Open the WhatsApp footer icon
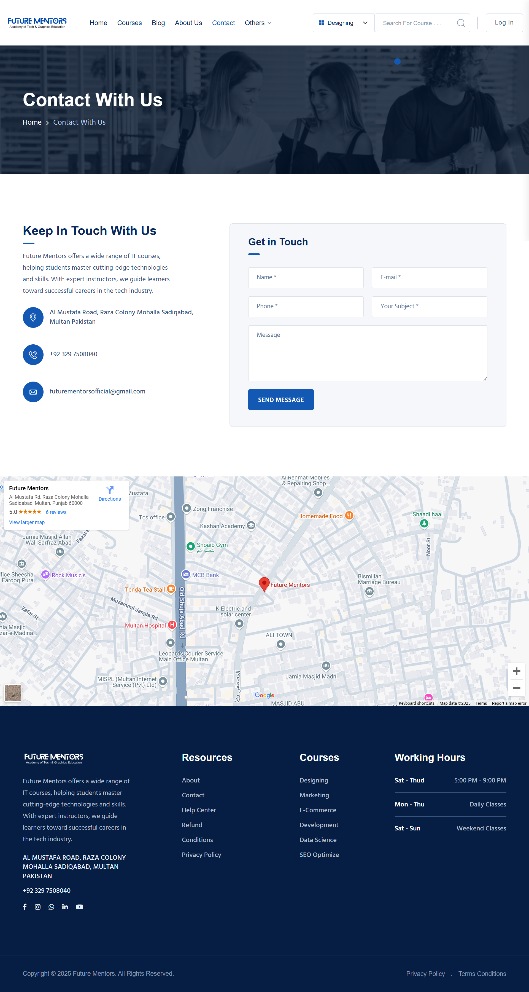 click(51, 907)
